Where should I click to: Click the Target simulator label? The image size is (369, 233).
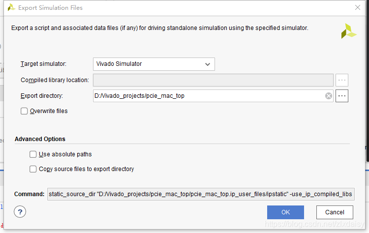pyautogui.click(x=43, y=64)
